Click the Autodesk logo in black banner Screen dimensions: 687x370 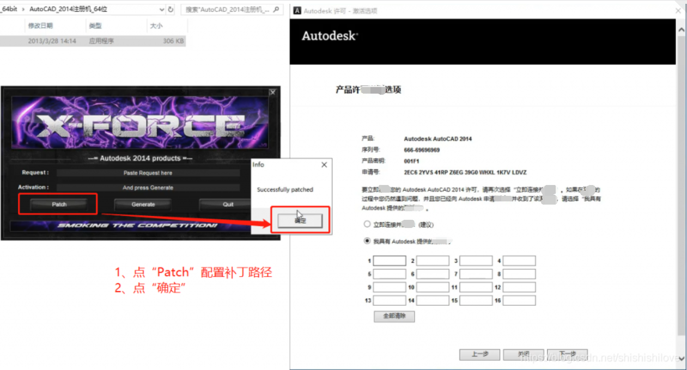[330, 36]
